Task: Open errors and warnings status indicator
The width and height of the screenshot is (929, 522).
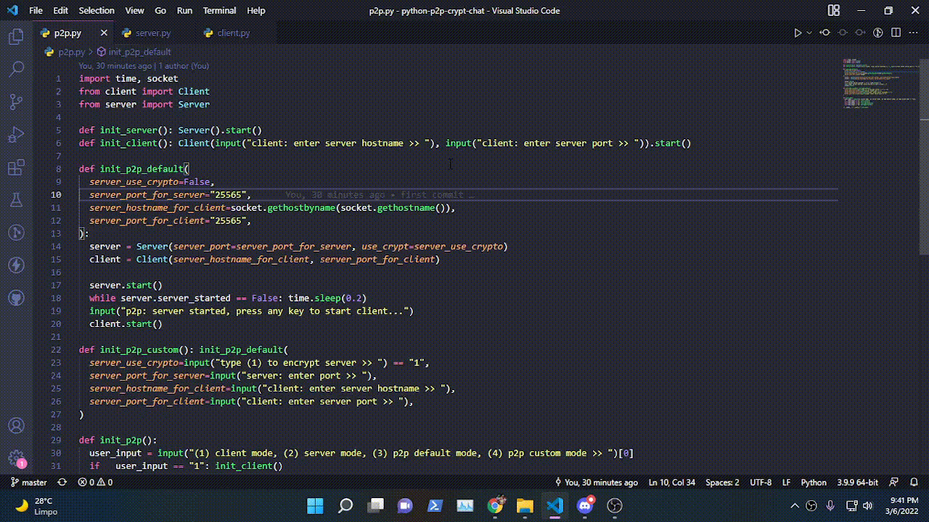Action: coord(95,482)
